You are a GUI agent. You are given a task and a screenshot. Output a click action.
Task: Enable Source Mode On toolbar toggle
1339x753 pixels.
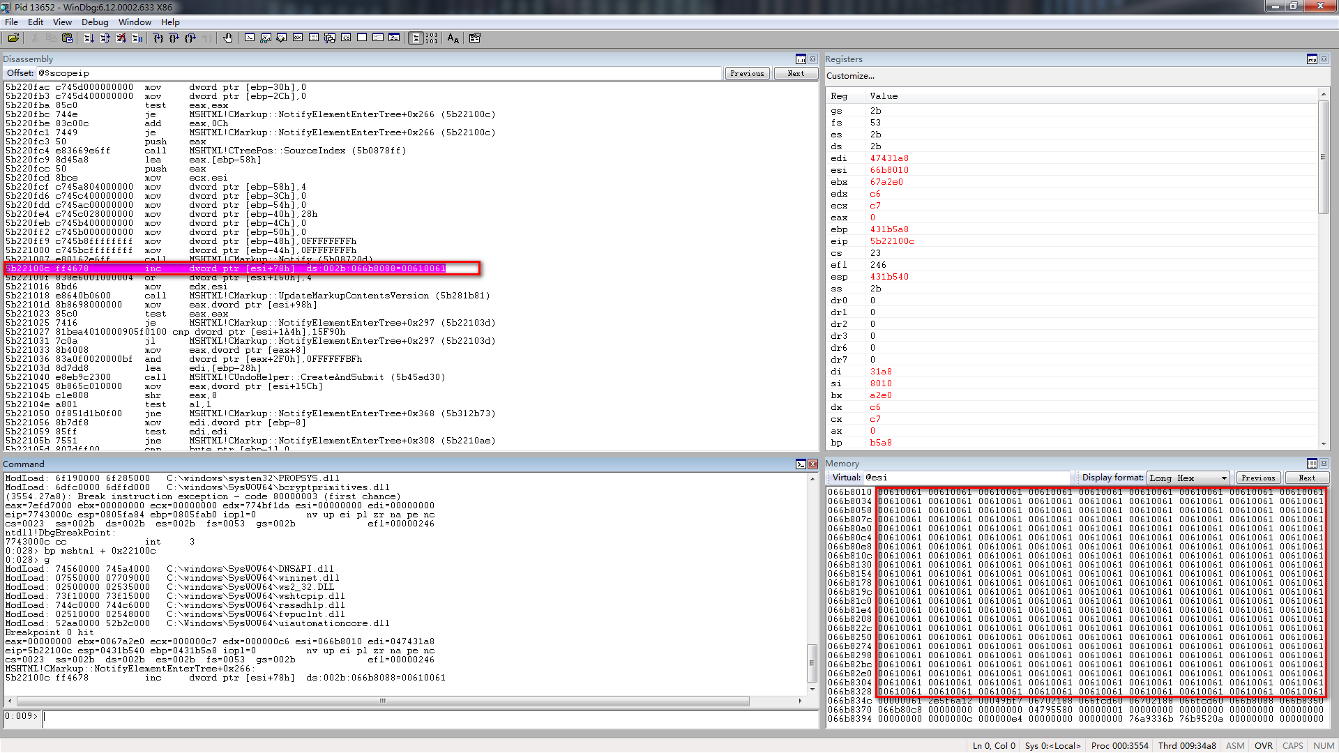pos(416,38)
